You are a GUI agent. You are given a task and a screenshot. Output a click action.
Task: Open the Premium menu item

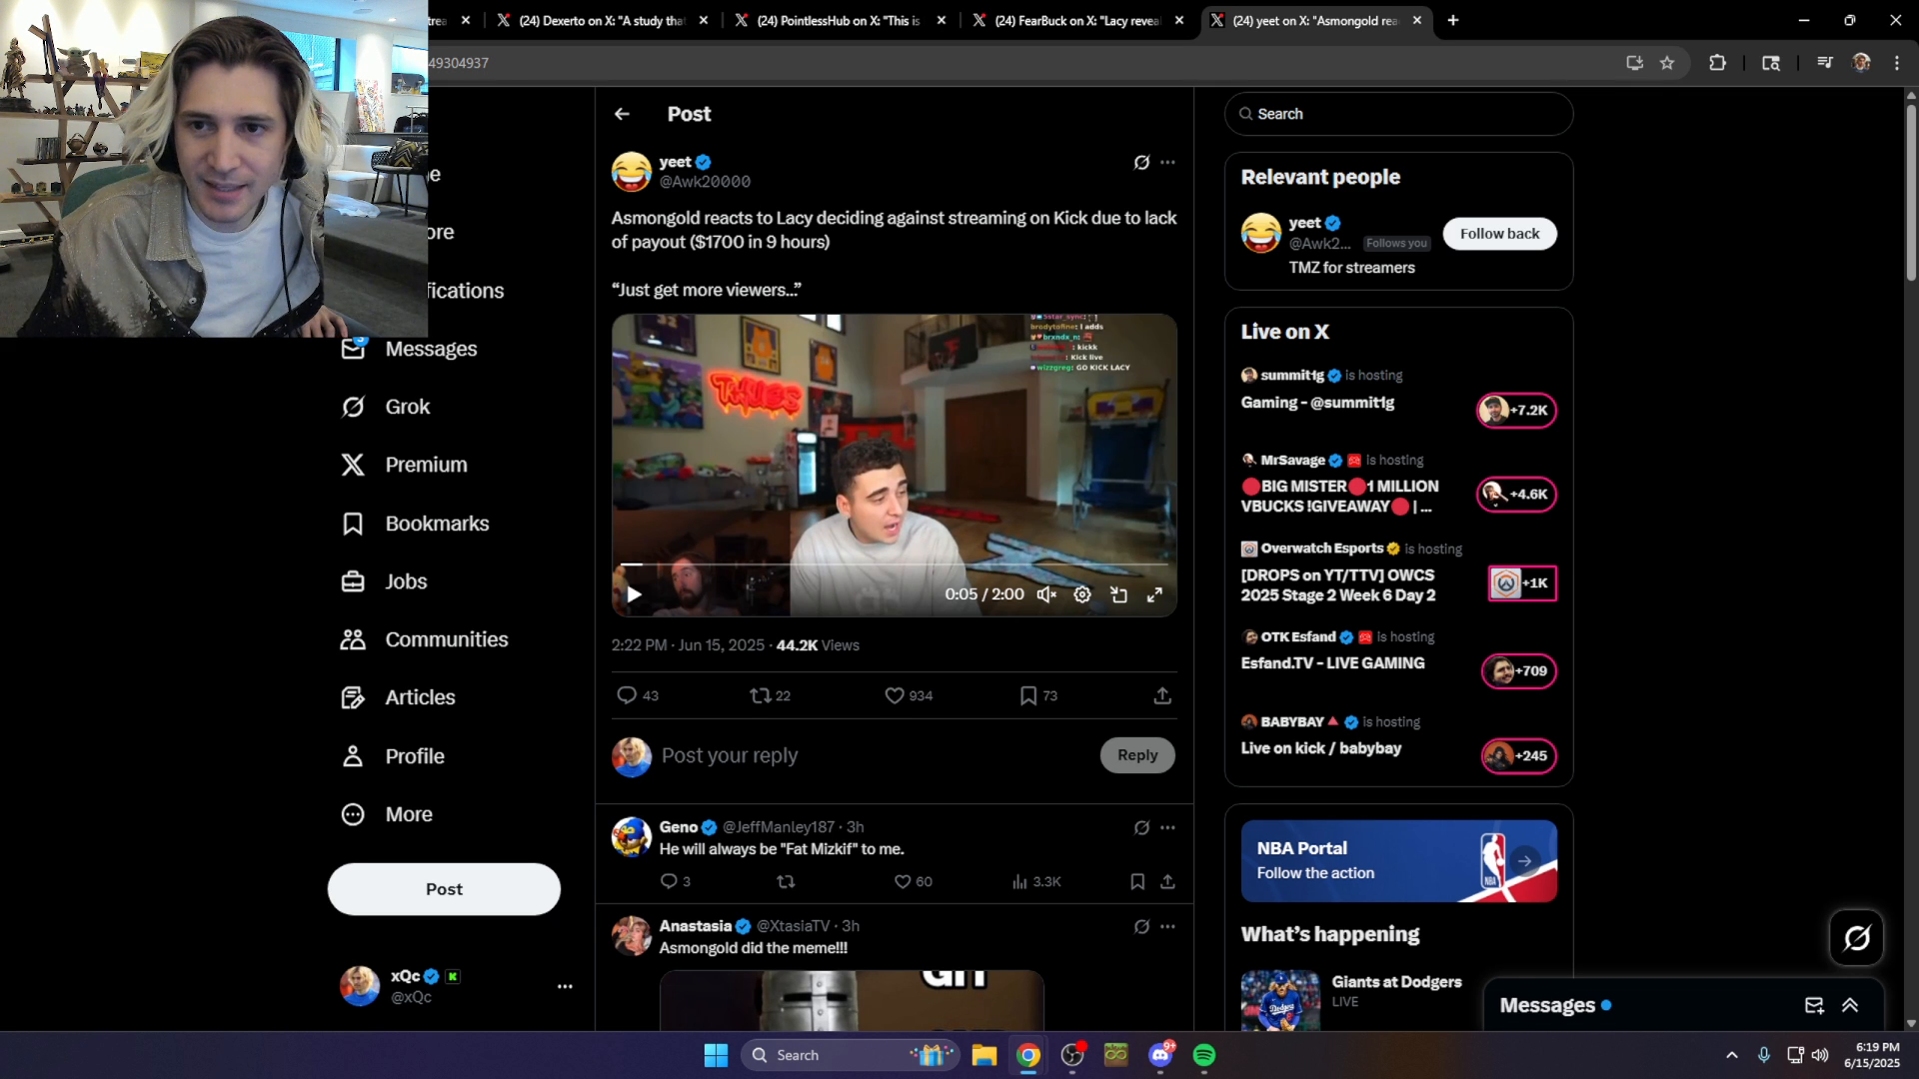click(426, 464)
